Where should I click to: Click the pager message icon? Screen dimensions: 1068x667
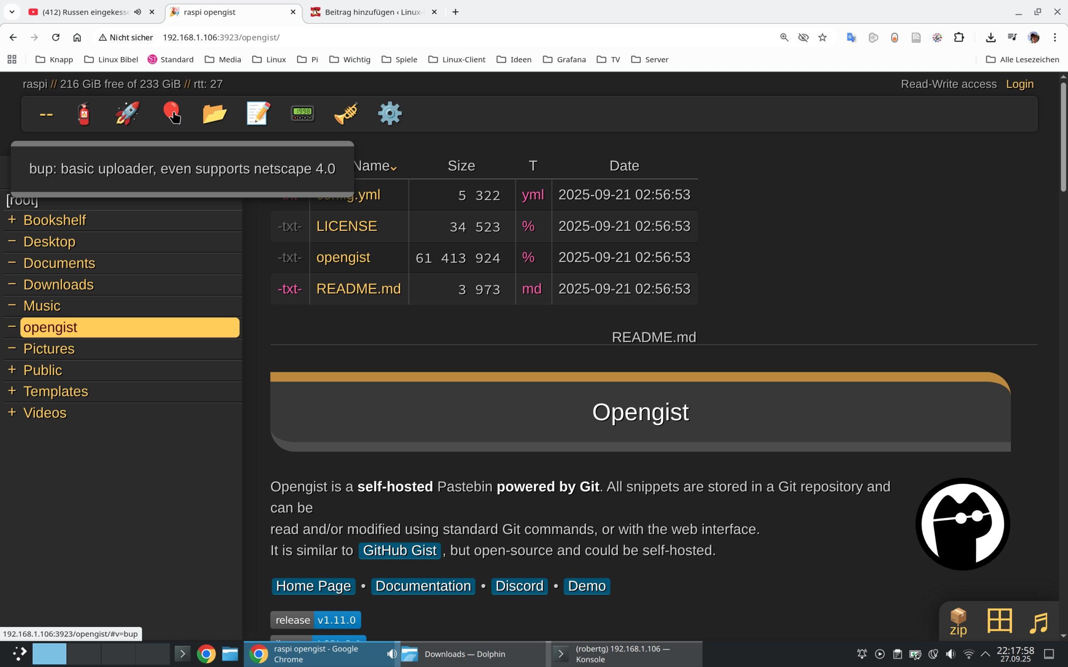(302, 113)
